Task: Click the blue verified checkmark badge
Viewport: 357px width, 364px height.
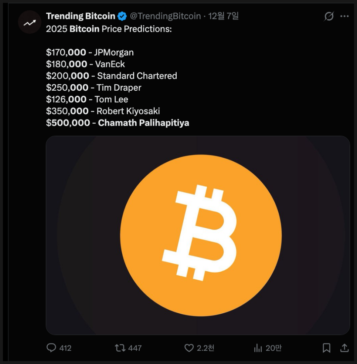Action: click(122, 16)
